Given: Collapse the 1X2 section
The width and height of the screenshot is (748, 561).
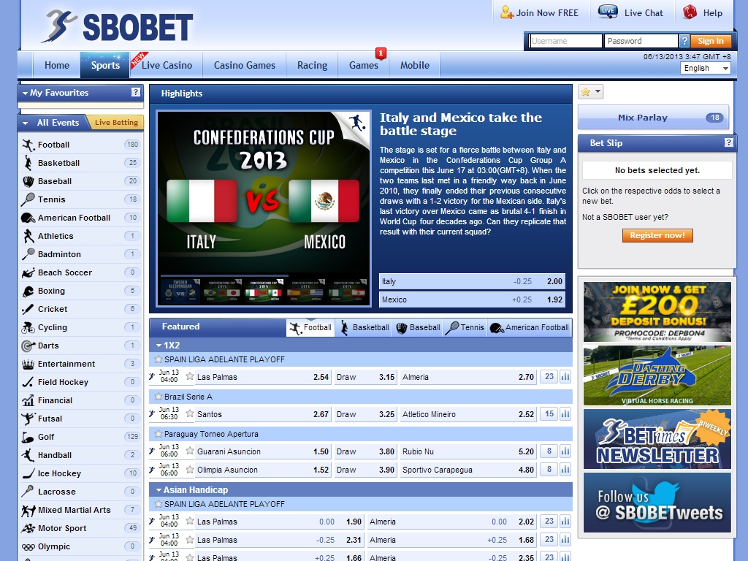Looking at the screenshot, I should (x=159, y=345).
